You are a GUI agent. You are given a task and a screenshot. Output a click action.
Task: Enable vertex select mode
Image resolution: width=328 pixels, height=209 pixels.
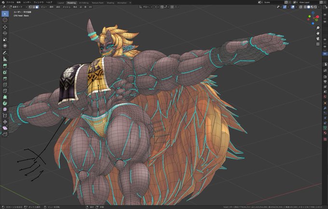(30, 7)
